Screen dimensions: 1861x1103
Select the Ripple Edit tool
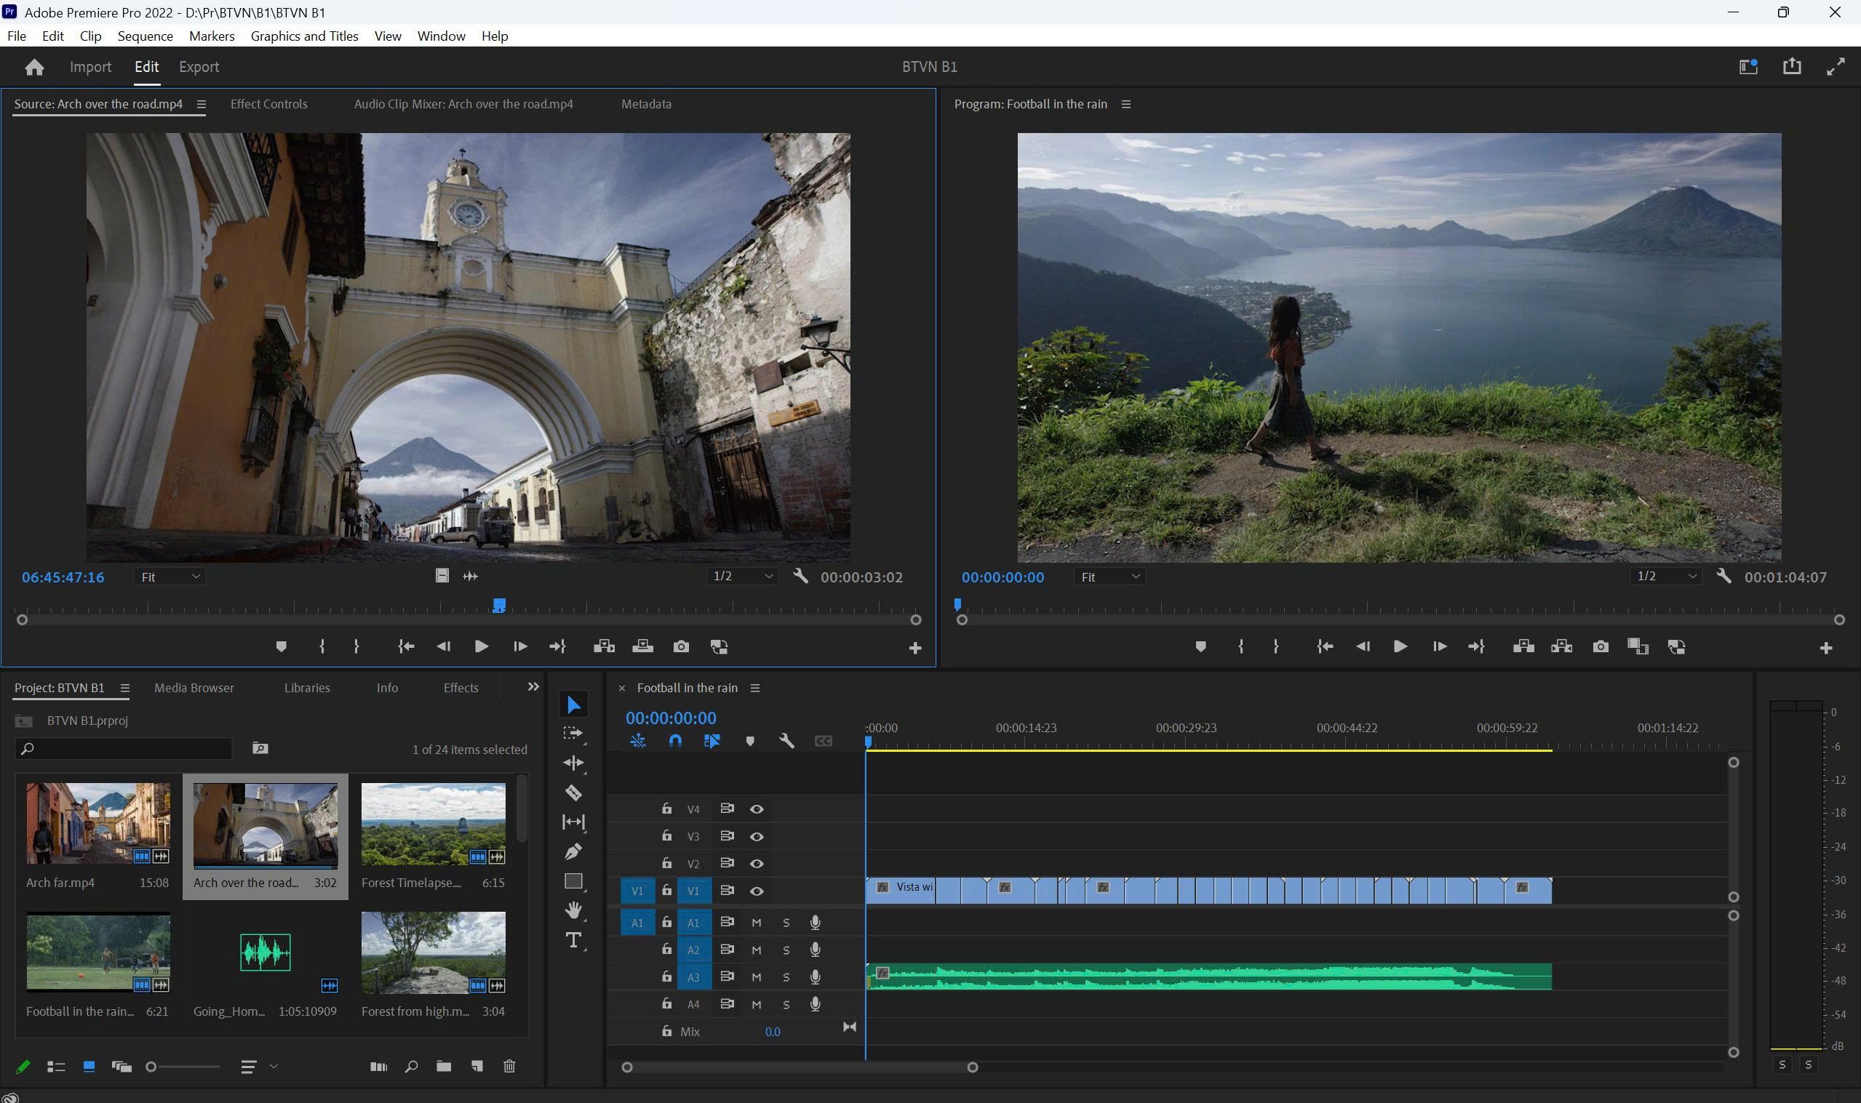(x=573, y=763)
